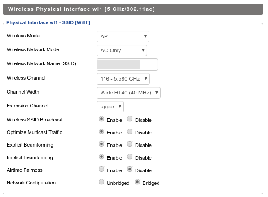Enable Wireless SSID Broadcast
Screen dimensions: 268x197
[x=101, y=119]
